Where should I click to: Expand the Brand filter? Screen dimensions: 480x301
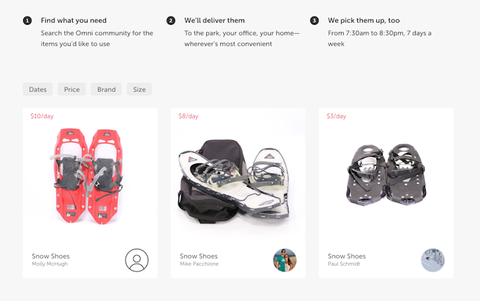(107, 90)
